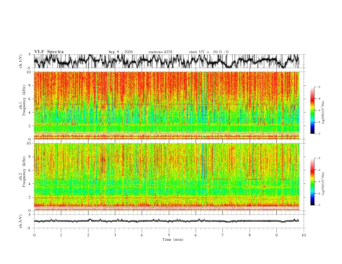Click the ch.3 waveform trace panel
This screenshot has width=342, height=264.
click(166, 221)
